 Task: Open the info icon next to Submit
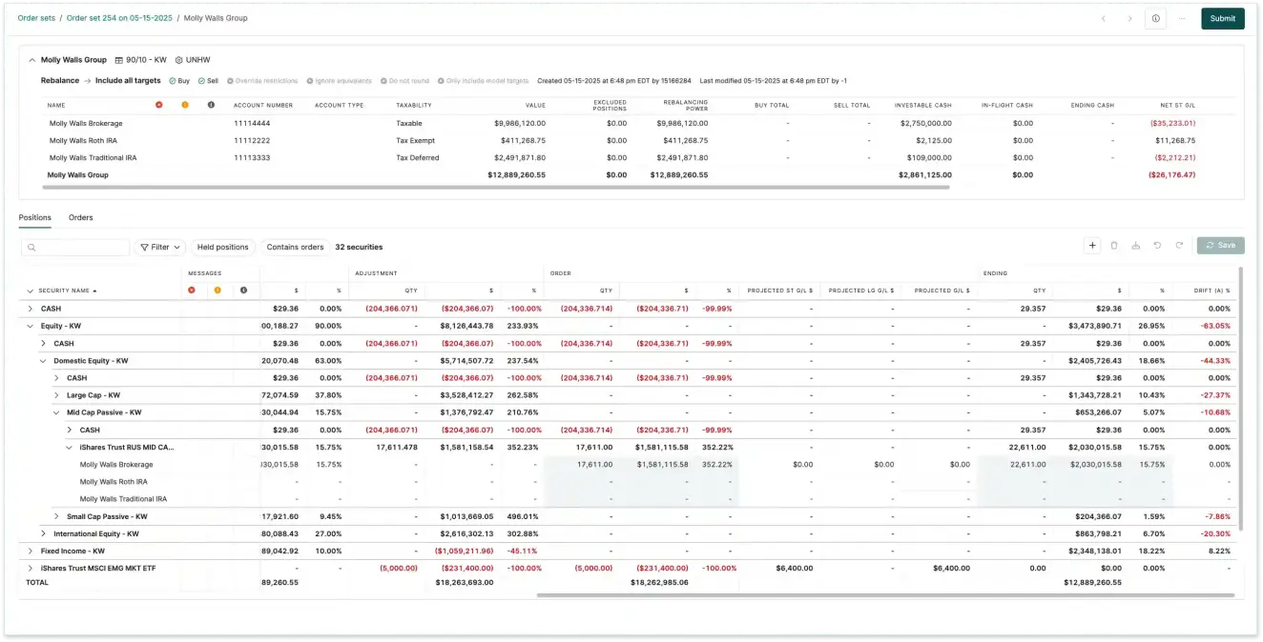click(x=1155, y=18)
